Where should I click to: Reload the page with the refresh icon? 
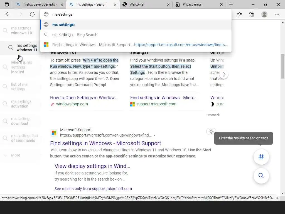click(x=32, y=14)
